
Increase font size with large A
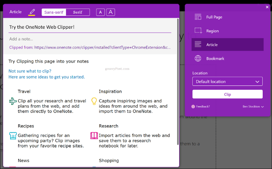click(x=111, y=12)
